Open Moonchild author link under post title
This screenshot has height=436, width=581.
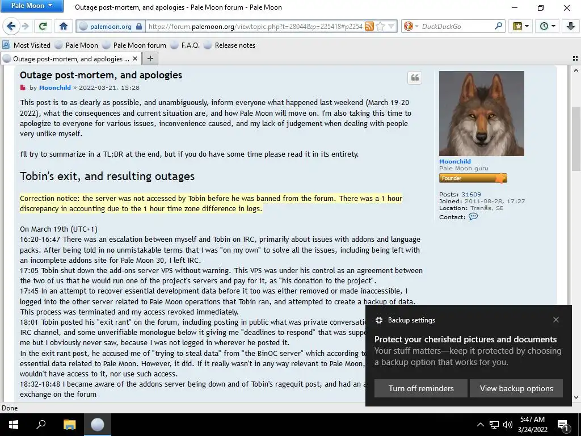point(55,88)
